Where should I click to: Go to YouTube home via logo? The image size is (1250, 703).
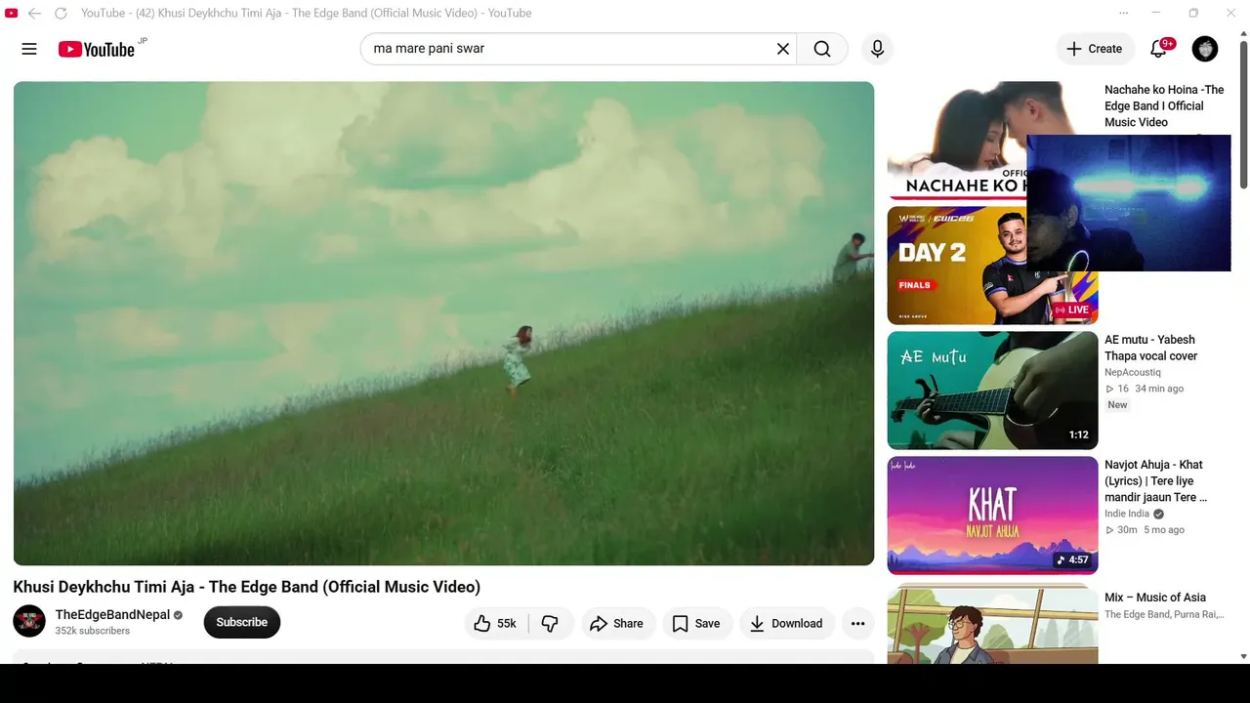point(96,49)
